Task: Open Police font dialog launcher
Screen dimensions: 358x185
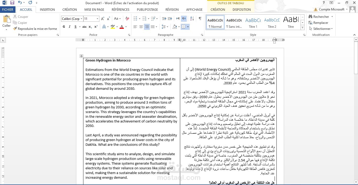Action: click(x=129, y=35)
